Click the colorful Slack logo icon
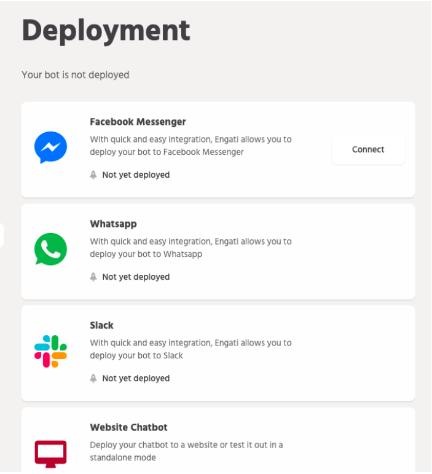Screen dimensions: 432x474 (x=51, y=351)
